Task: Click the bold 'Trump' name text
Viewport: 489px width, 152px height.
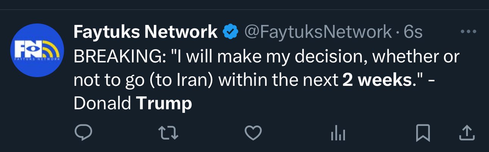Action: click(x=164, y=104)
